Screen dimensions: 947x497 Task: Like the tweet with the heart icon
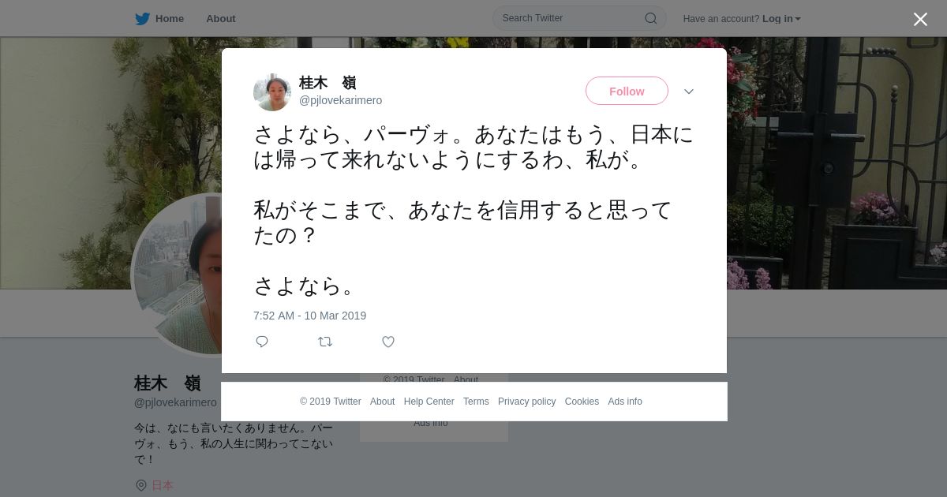pyautogui.click(x=388, y=342)
